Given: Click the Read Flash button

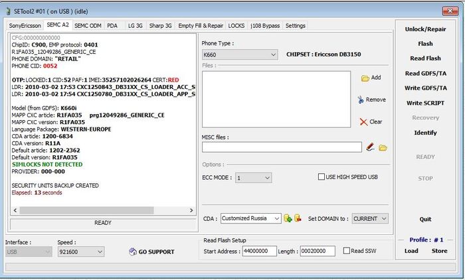Looking at the screenshot, I should pos(425,58).
